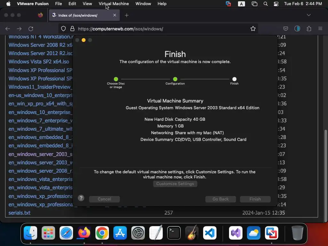Click the VMware Fusion menu bar status icon
Viewport: 328px width, 246px height.
(228, 4)
